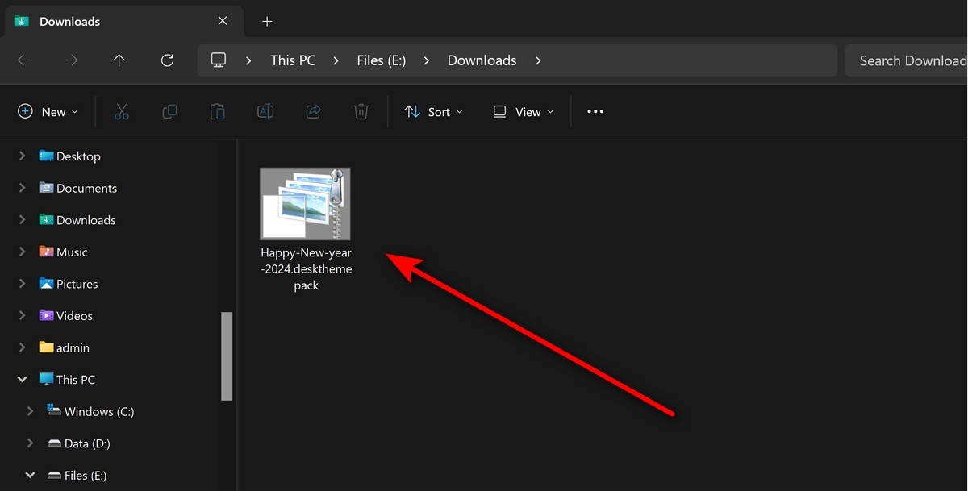Image resolution: width=968 pixels, height=491 pixels.
Task: Close the Downloads tab
Action: point(223,22)
